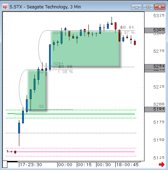Click the 5150 price scale label
Viewport: 168px width, 170px height.
[x=159, y=140]
